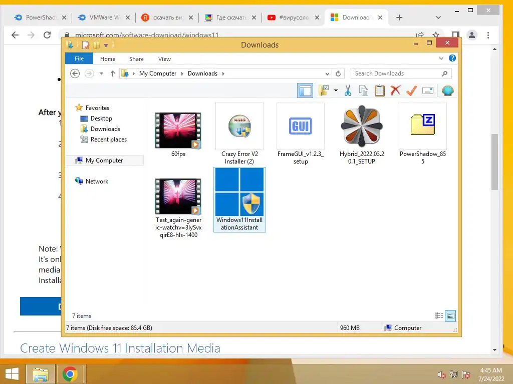
Task: Open Chrome three-dot menu
Action: pos(488,35)
